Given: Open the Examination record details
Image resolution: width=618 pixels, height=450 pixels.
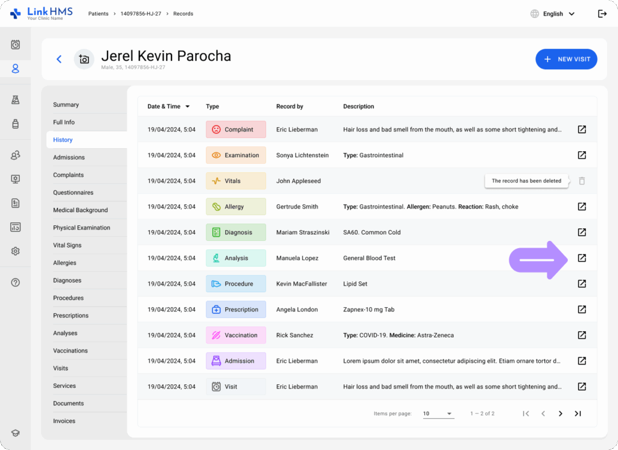Looking at the screenshot, I should click(x=582, y=155).
